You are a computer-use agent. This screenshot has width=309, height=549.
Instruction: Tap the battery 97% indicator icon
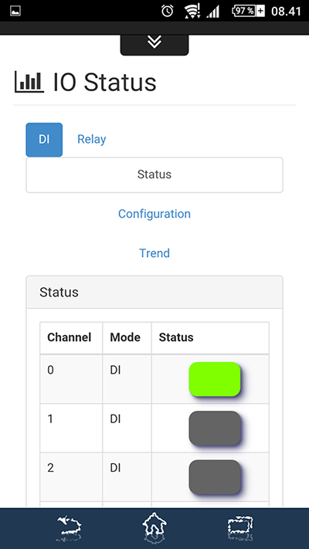point(249,11)
